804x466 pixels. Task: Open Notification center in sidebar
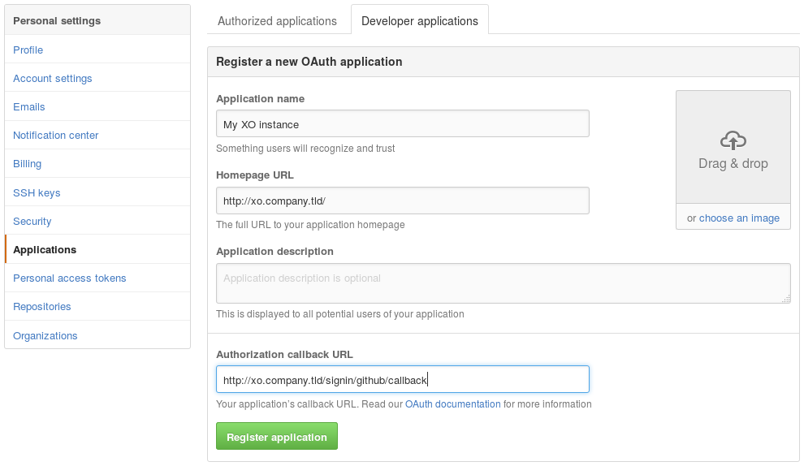pos(97,135)
